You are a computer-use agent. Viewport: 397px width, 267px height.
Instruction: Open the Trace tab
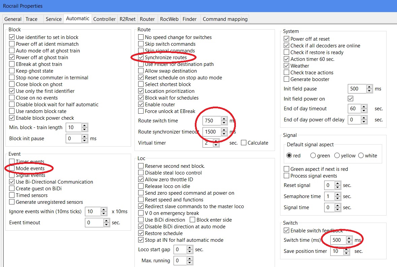tap(31, 19)
